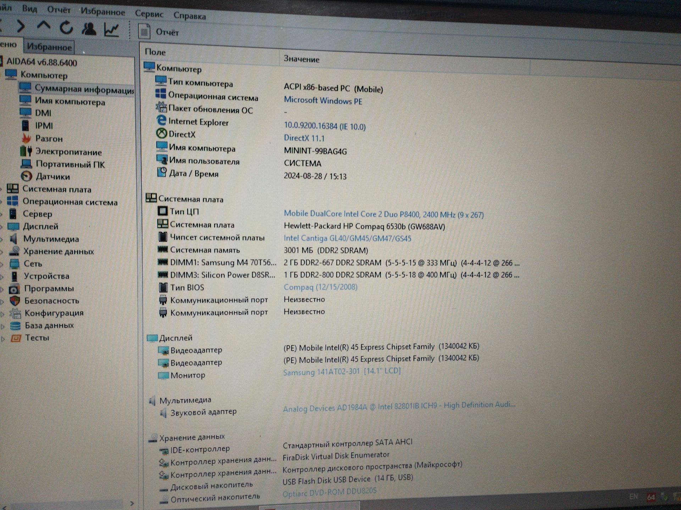Click the Устройства icon in tree
The width and height of the screenshot is (681, 510).
click(15, 276)
